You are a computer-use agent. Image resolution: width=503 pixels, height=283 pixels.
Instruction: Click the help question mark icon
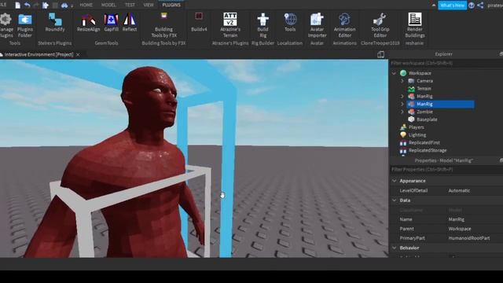tap(472, 6)
